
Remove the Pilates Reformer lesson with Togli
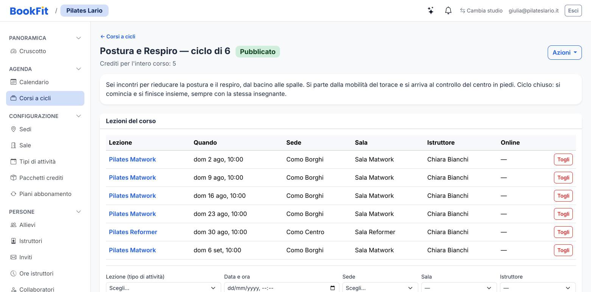click(x=563, y=232)
